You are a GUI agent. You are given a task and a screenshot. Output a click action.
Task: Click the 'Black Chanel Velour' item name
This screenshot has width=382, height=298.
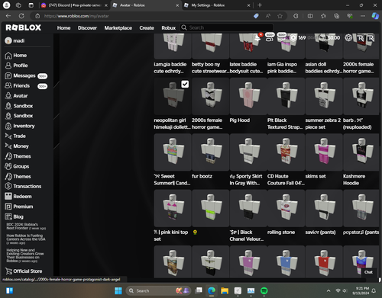247,236
